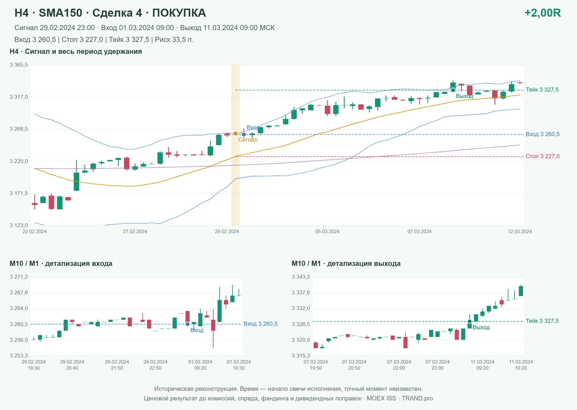
Task: Click the commissions, spread and funding footer line
Action: tap(288, 398)
